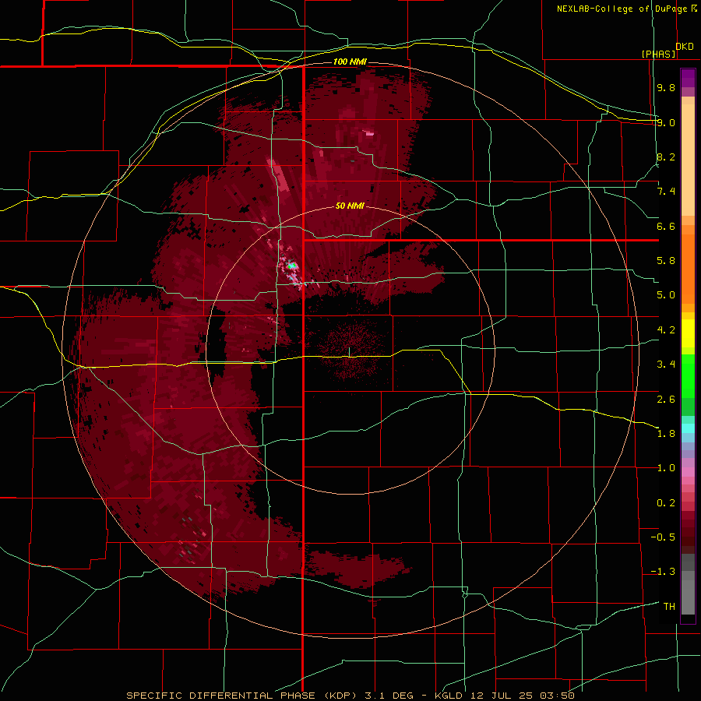701x701 pixels.
Task: Select the 1.8 scale label
Action: coord(666,434)
